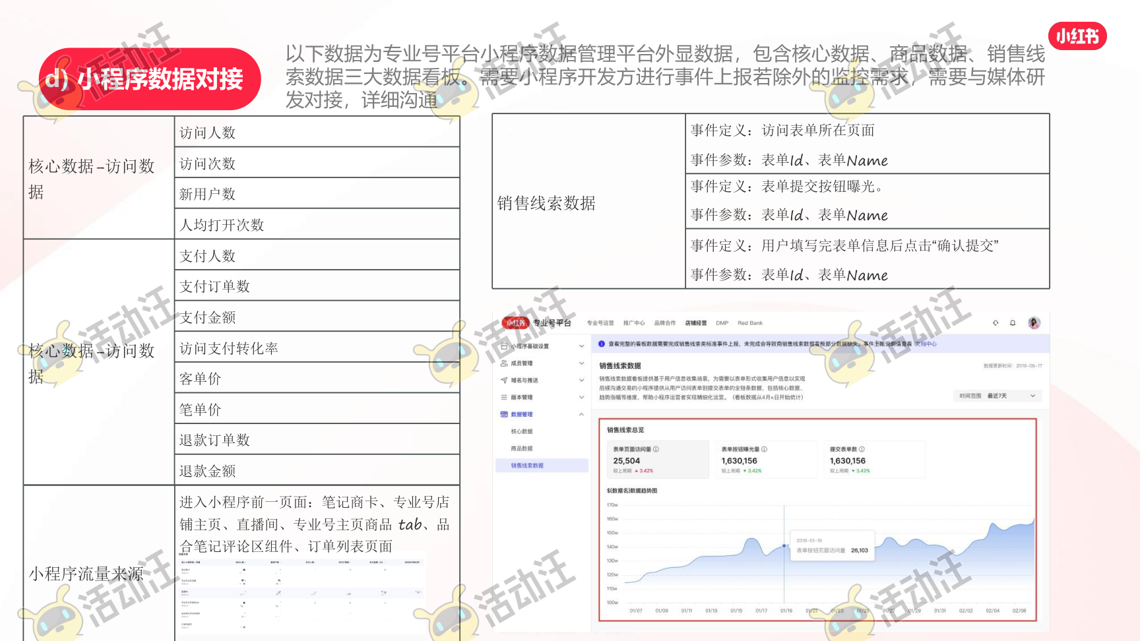This screenshot has height=641, width=1140.
Task: Click the 用户填写完表单信息后点击"确认提交" text
Action: point(880,245)
